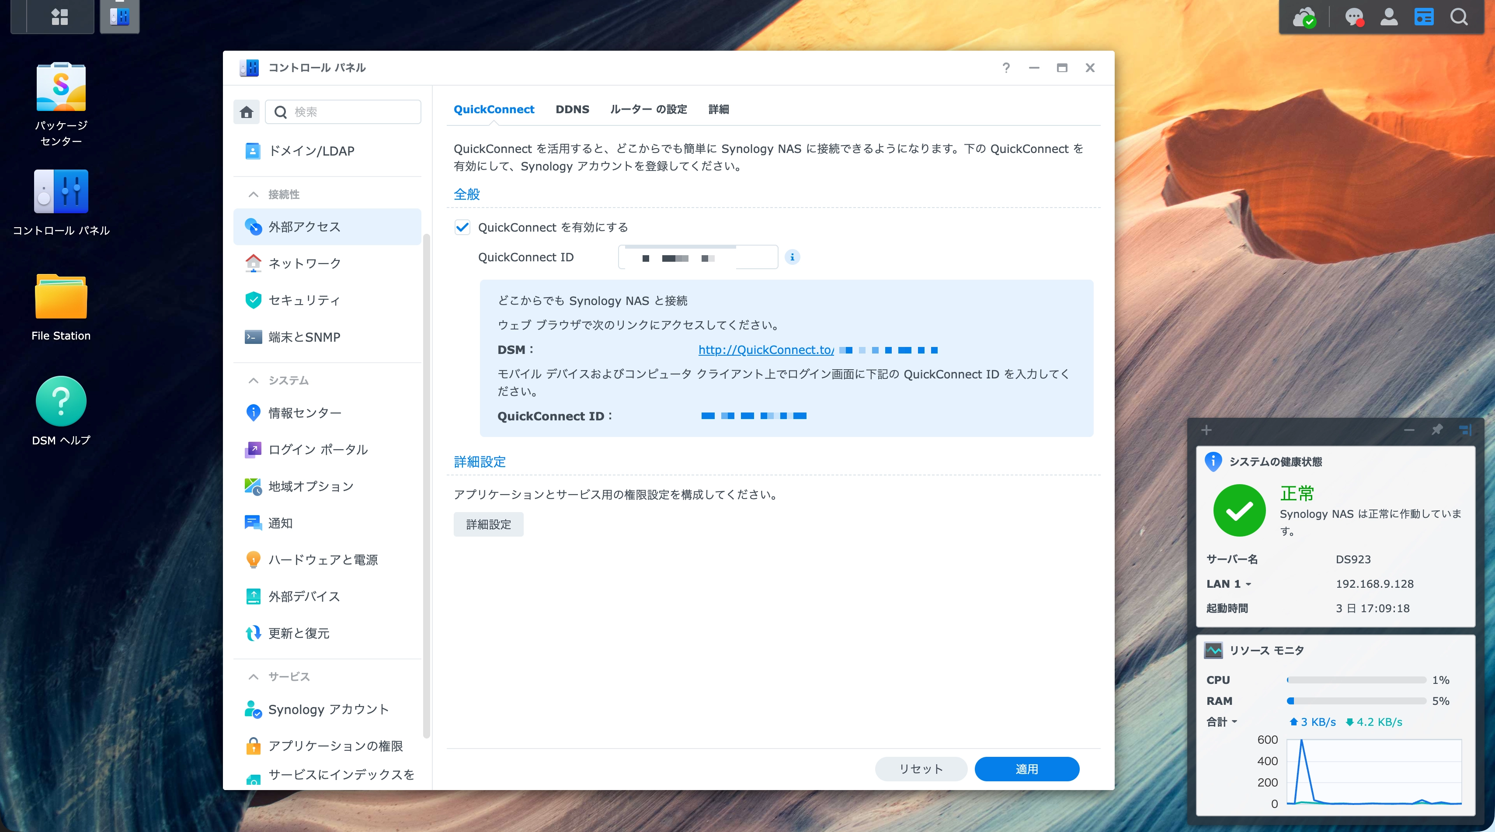Uncheck the Enable QuickConnect checkbox
Screen dimensions: 1495x832
462,227
